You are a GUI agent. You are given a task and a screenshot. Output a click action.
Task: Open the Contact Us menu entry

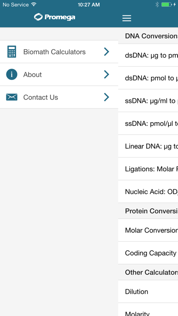[59, 97]
